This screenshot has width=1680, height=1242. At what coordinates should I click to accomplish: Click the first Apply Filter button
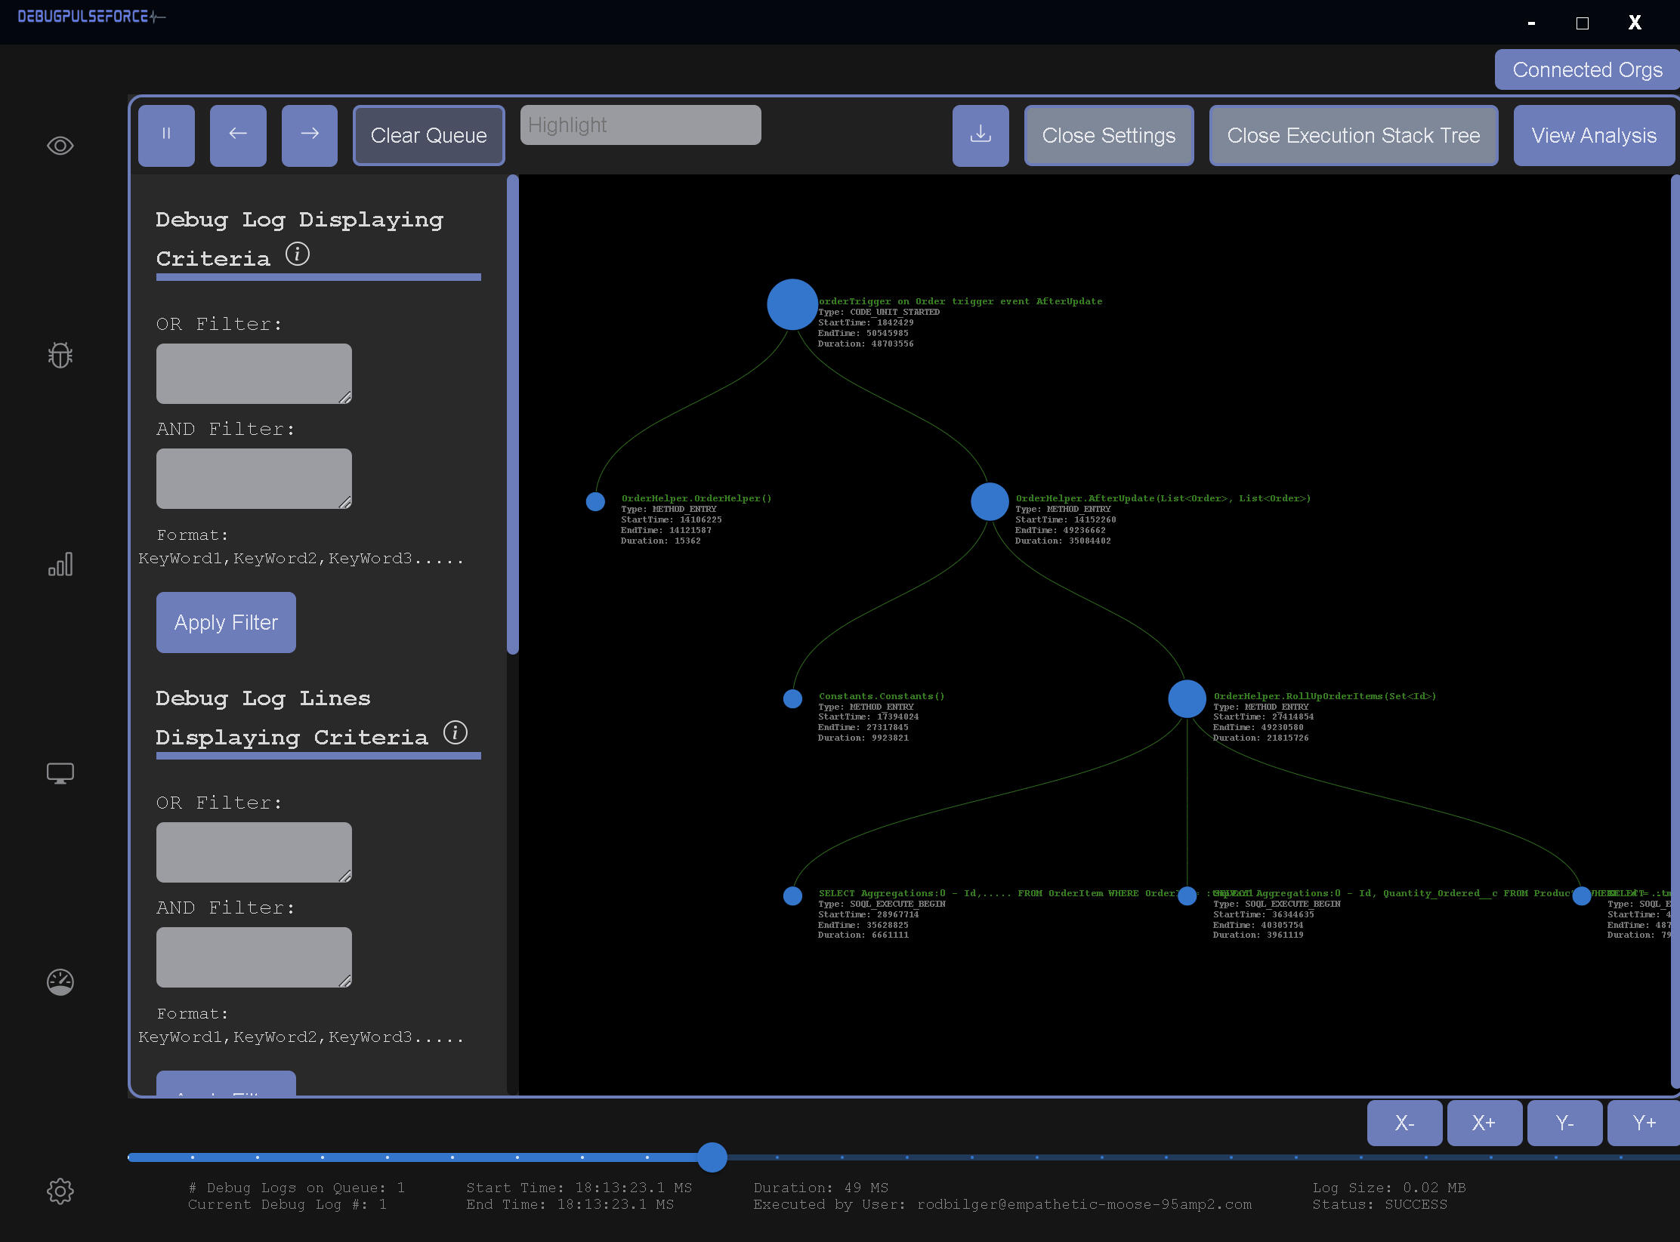[x=226, y=622]
